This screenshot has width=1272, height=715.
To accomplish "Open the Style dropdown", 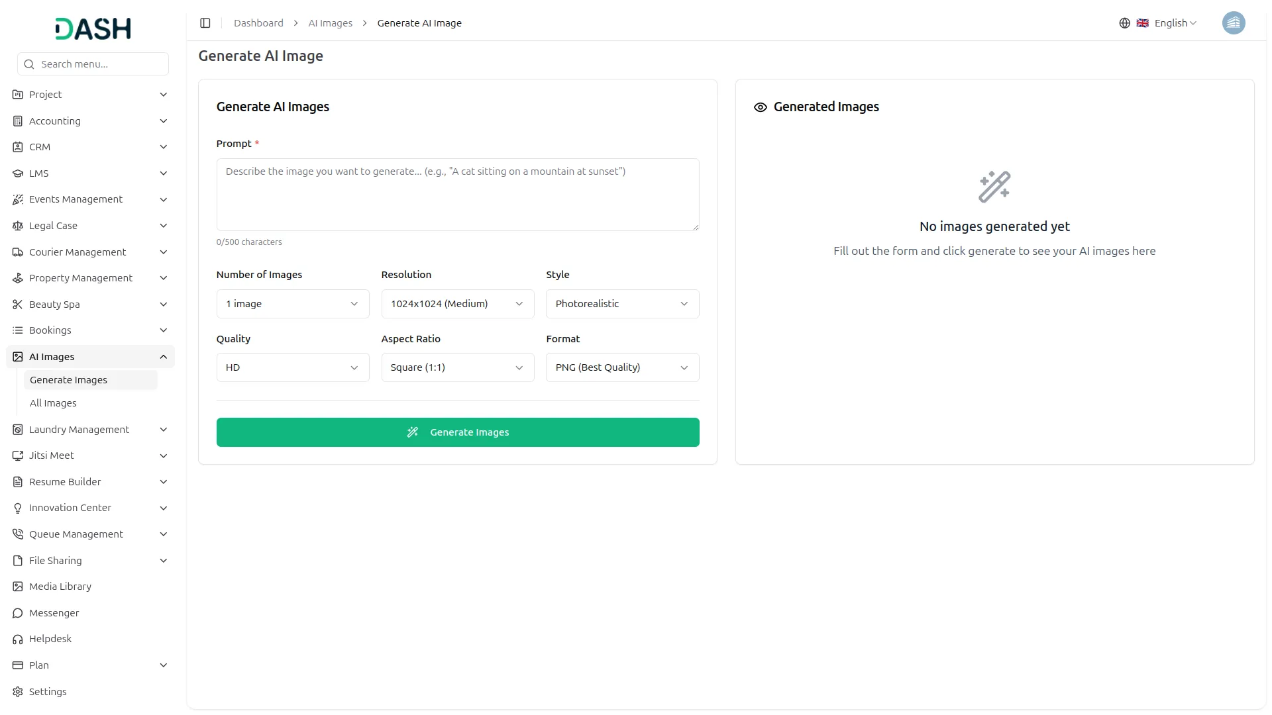I will [x=623, y=304].
